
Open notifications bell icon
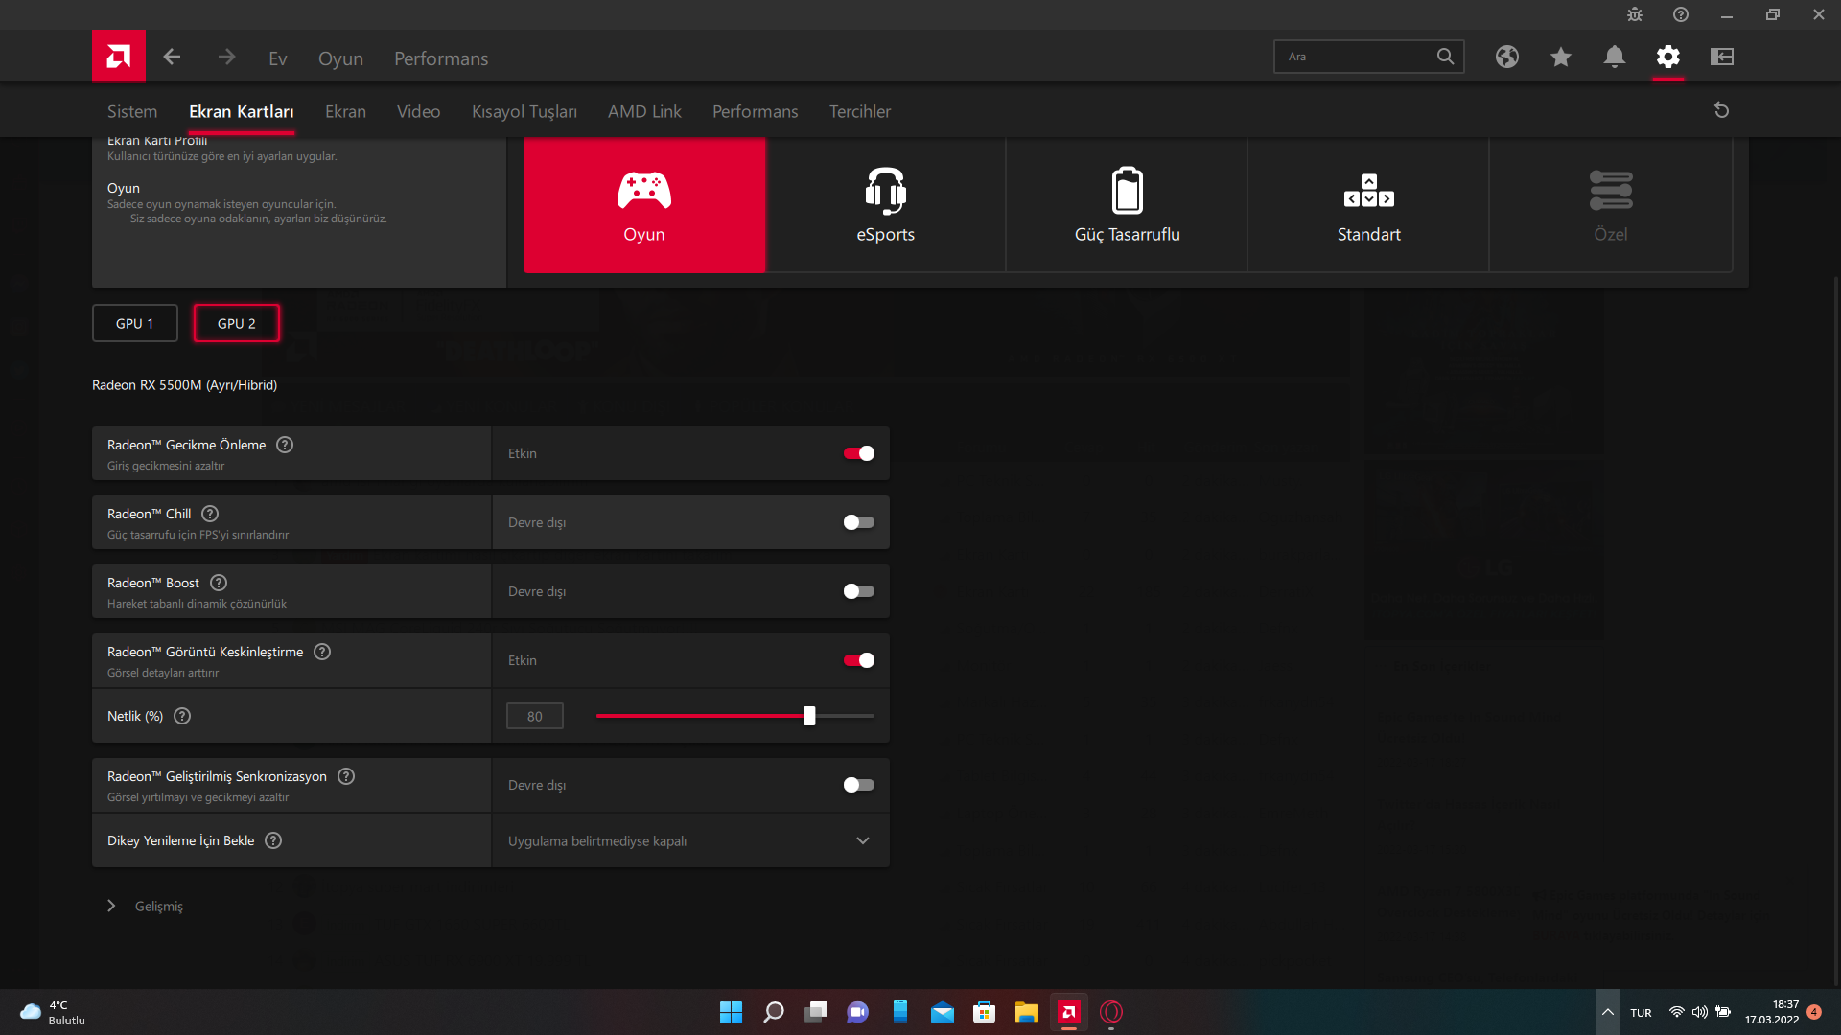click(x=1615, y=57)
